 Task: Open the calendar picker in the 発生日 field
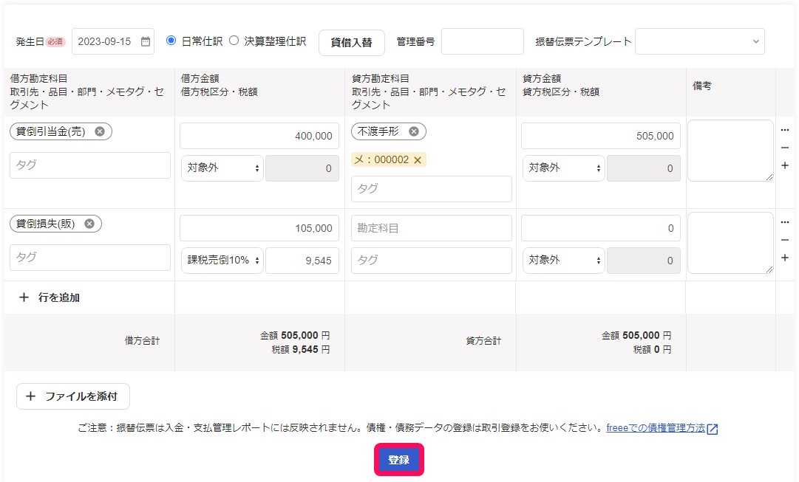146,41
